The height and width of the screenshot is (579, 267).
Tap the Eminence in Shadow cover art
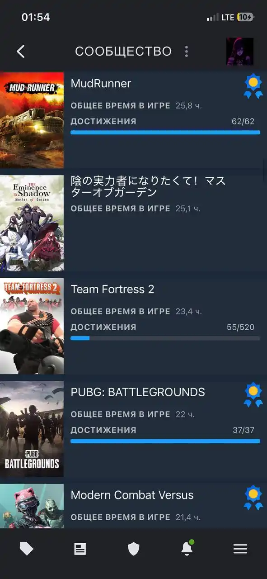[32, 223]
